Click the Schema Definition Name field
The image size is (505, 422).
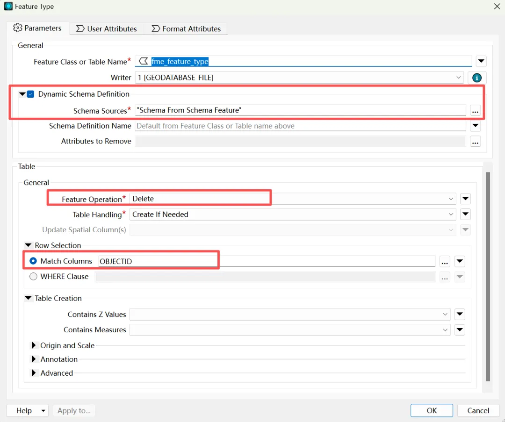[301, 126]
